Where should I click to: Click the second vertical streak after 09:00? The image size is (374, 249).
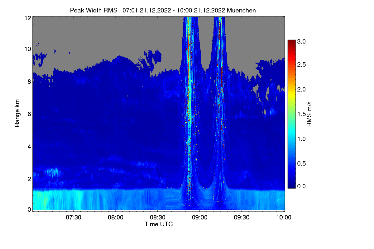tap(220, 109)
